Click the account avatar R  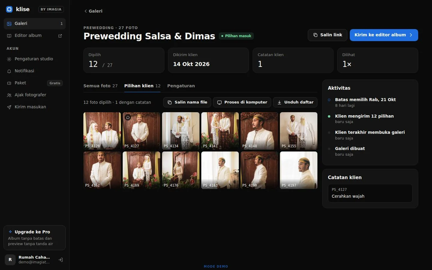[x=10, y=260]
